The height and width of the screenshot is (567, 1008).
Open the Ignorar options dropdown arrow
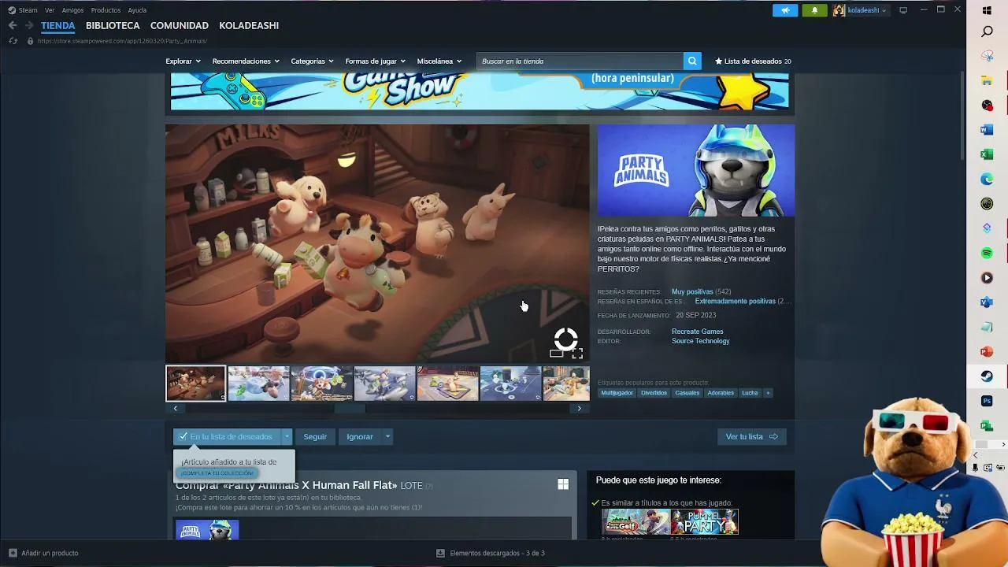[387, 436]
